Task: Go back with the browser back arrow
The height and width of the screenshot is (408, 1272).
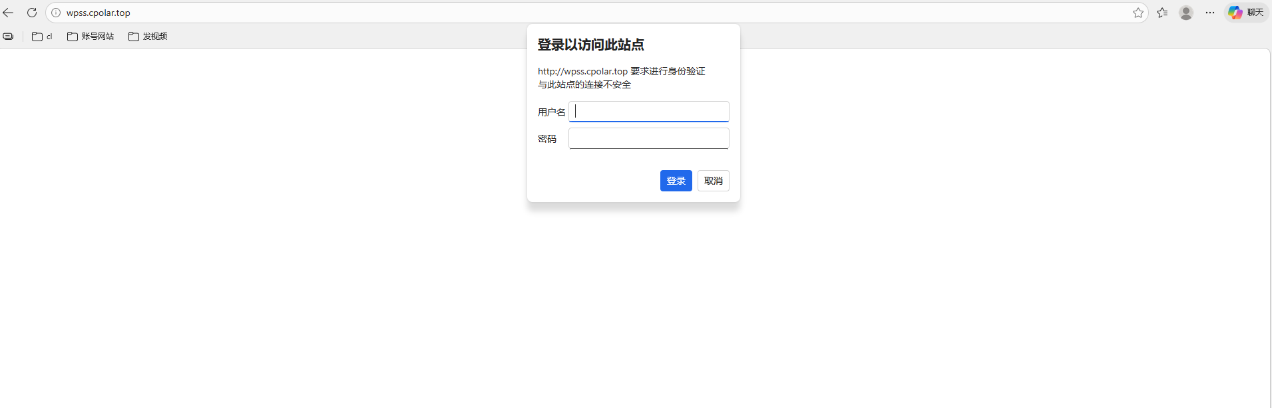Action: coord(8,13)
